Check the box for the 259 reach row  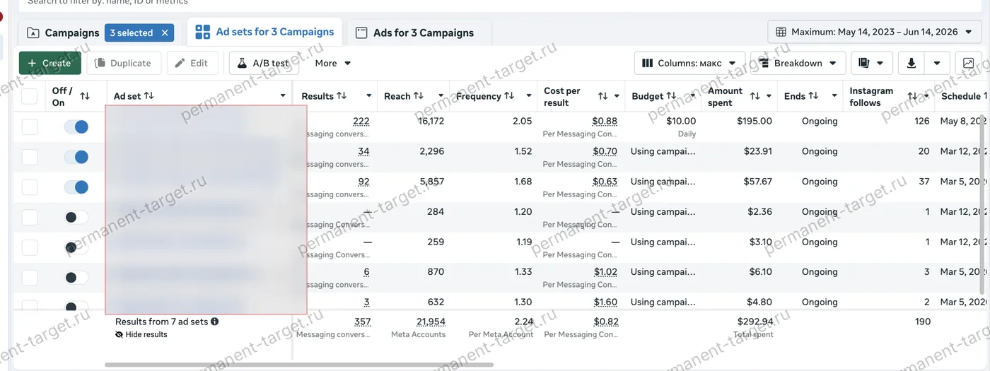[x=29, y=247]
